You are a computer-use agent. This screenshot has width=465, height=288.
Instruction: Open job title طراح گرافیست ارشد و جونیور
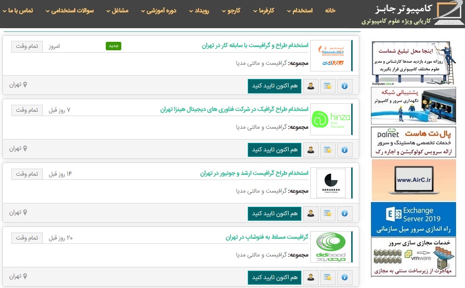254,173
